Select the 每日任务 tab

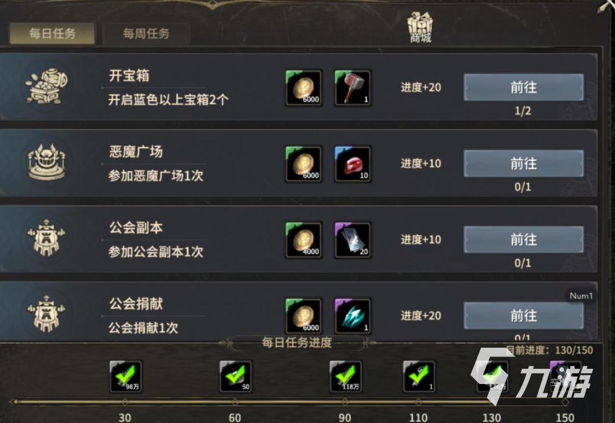click(x=52, y=34)
